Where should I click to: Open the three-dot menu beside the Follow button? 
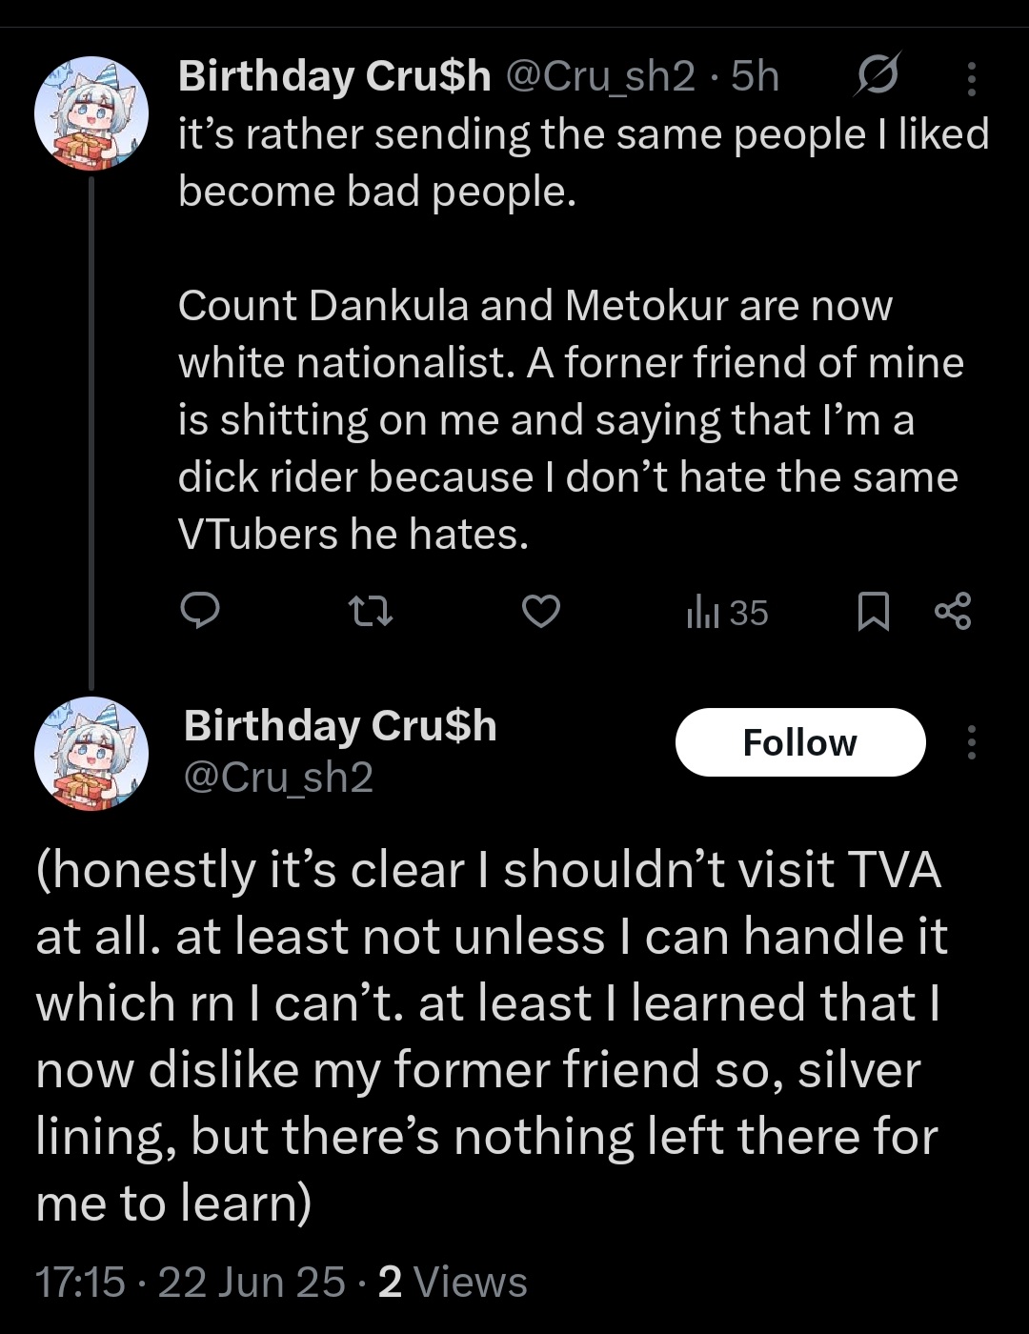point(971,742)
